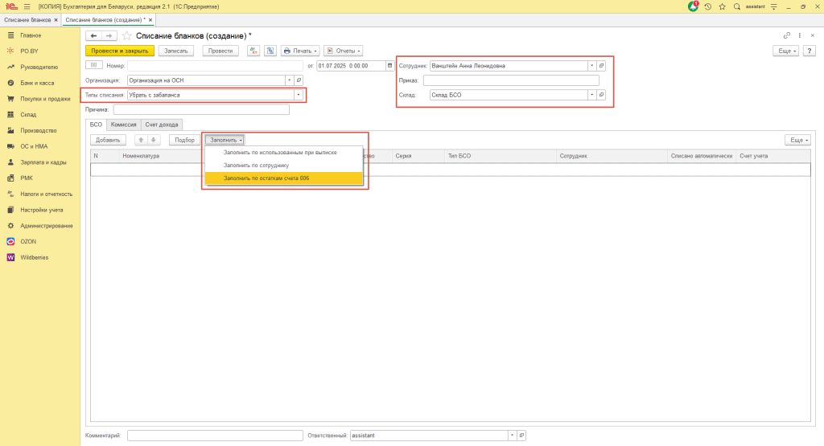Expand Склад dropdown arrow

[x=591, y=95]
